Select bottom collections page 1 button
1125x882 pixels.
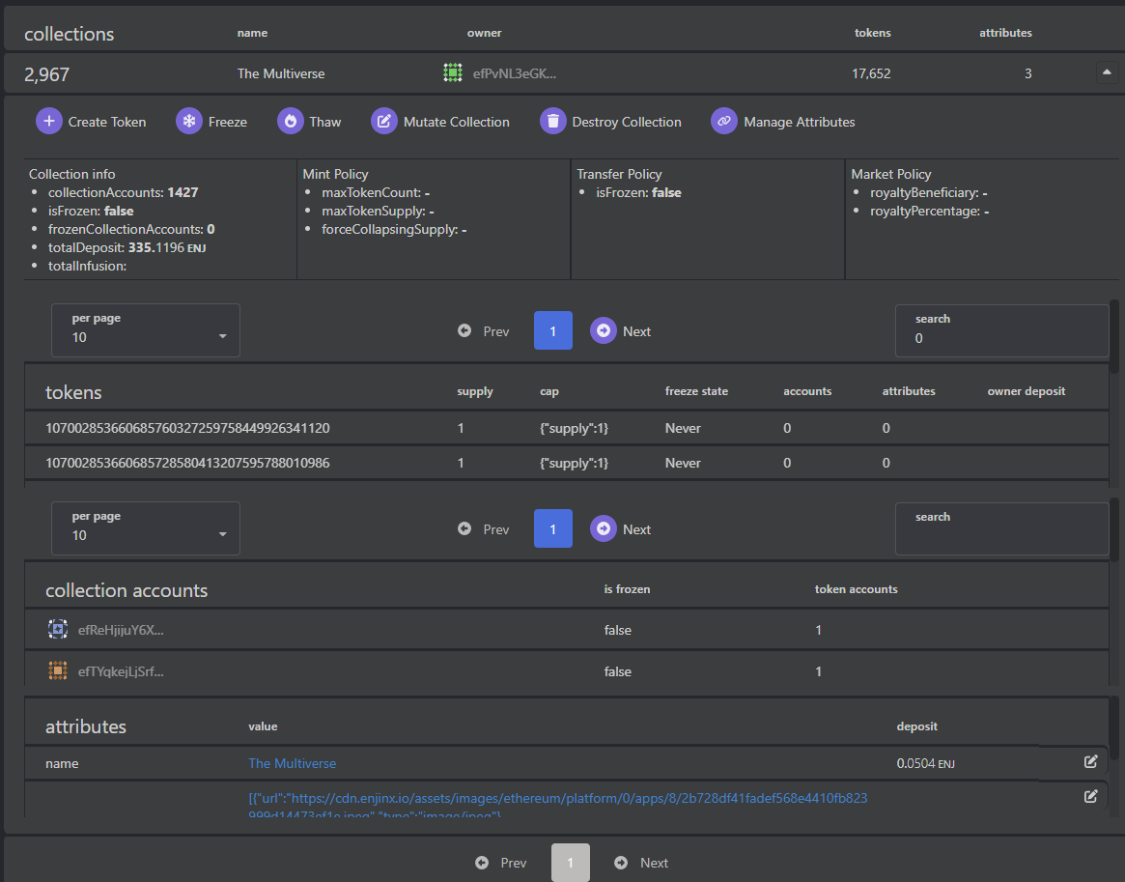point(571,863)
